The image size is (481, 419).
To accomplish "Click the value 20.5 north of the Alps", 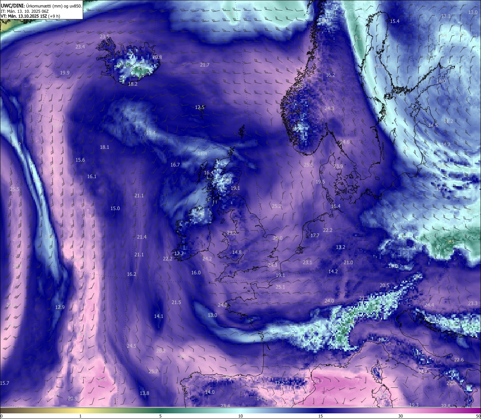I will coord(384,286).
